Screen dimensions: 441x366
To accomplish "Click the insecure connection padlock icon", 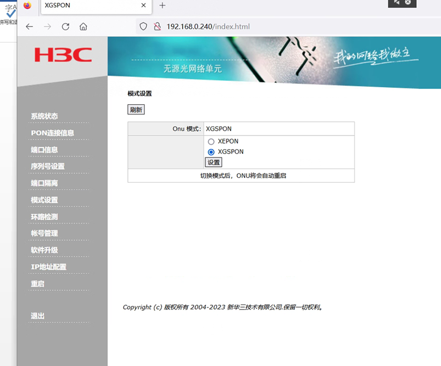I will (157, 26).
